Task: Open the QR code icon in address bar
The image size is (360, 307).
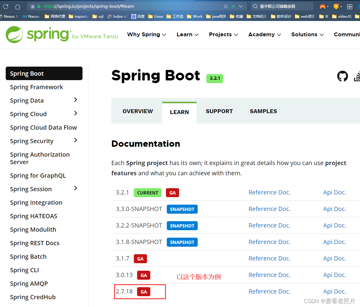Action: coord(226,6)
